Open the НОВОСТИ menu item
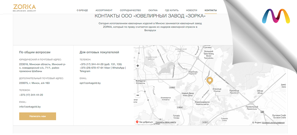This screenshot has width=297, height=135. pos(191,10)
